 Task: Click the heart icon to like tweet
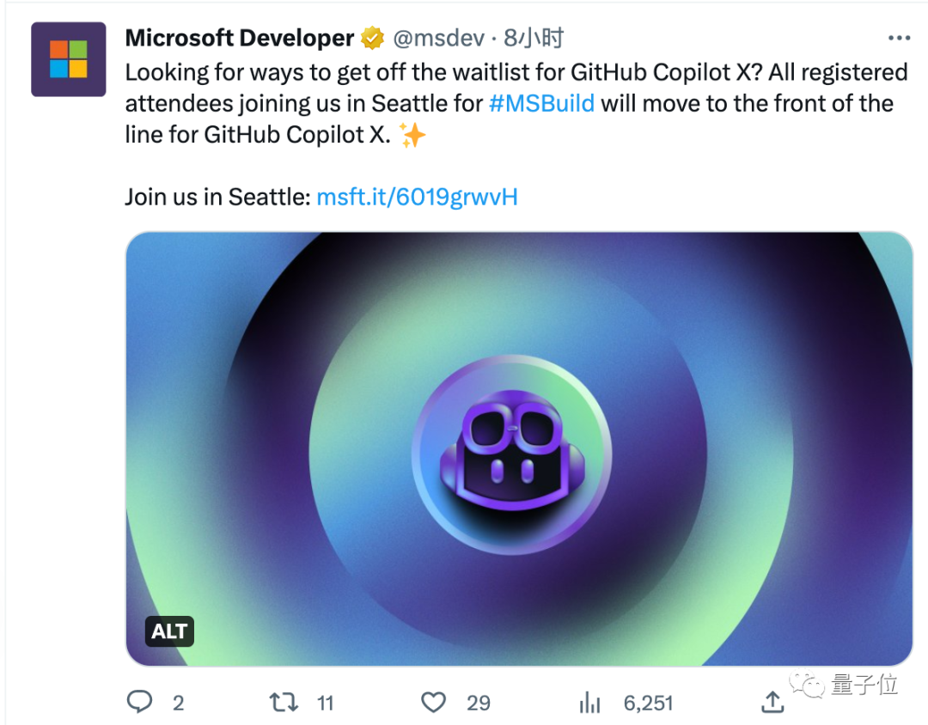[433, 703]
